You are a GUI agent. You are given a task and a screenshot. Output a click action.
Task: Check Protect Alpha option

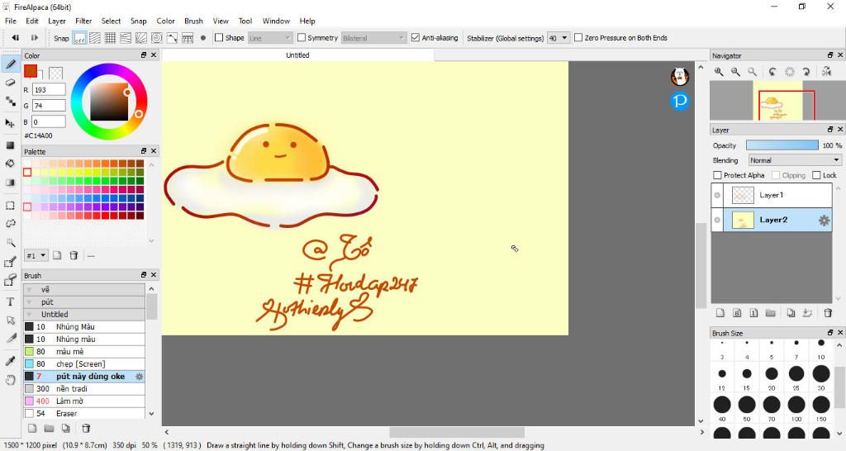[718, 175]
